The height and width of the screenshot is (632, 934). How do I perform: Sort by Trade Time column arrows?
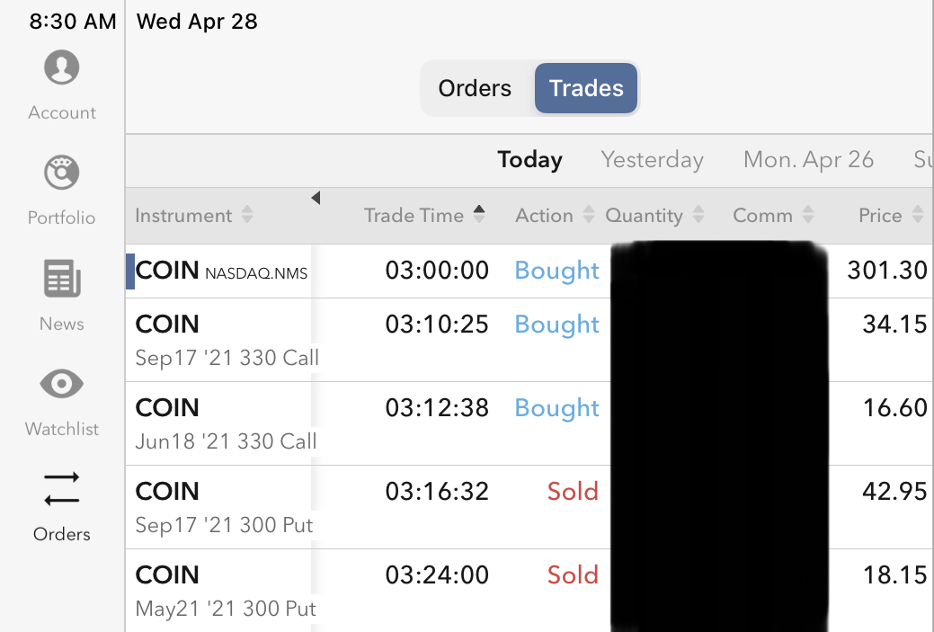pyautogui.click(x=479, y=214)
